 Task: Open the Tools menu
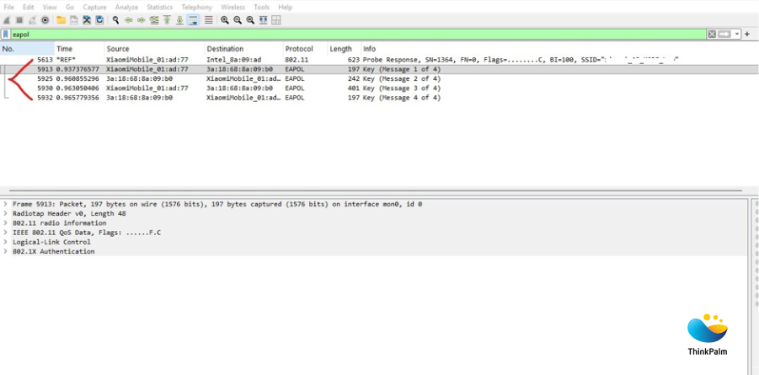(x=262, y=8)
